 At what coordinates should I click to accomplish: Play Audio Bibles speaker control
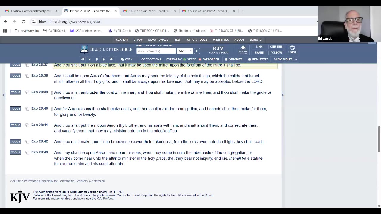(295, 59)
